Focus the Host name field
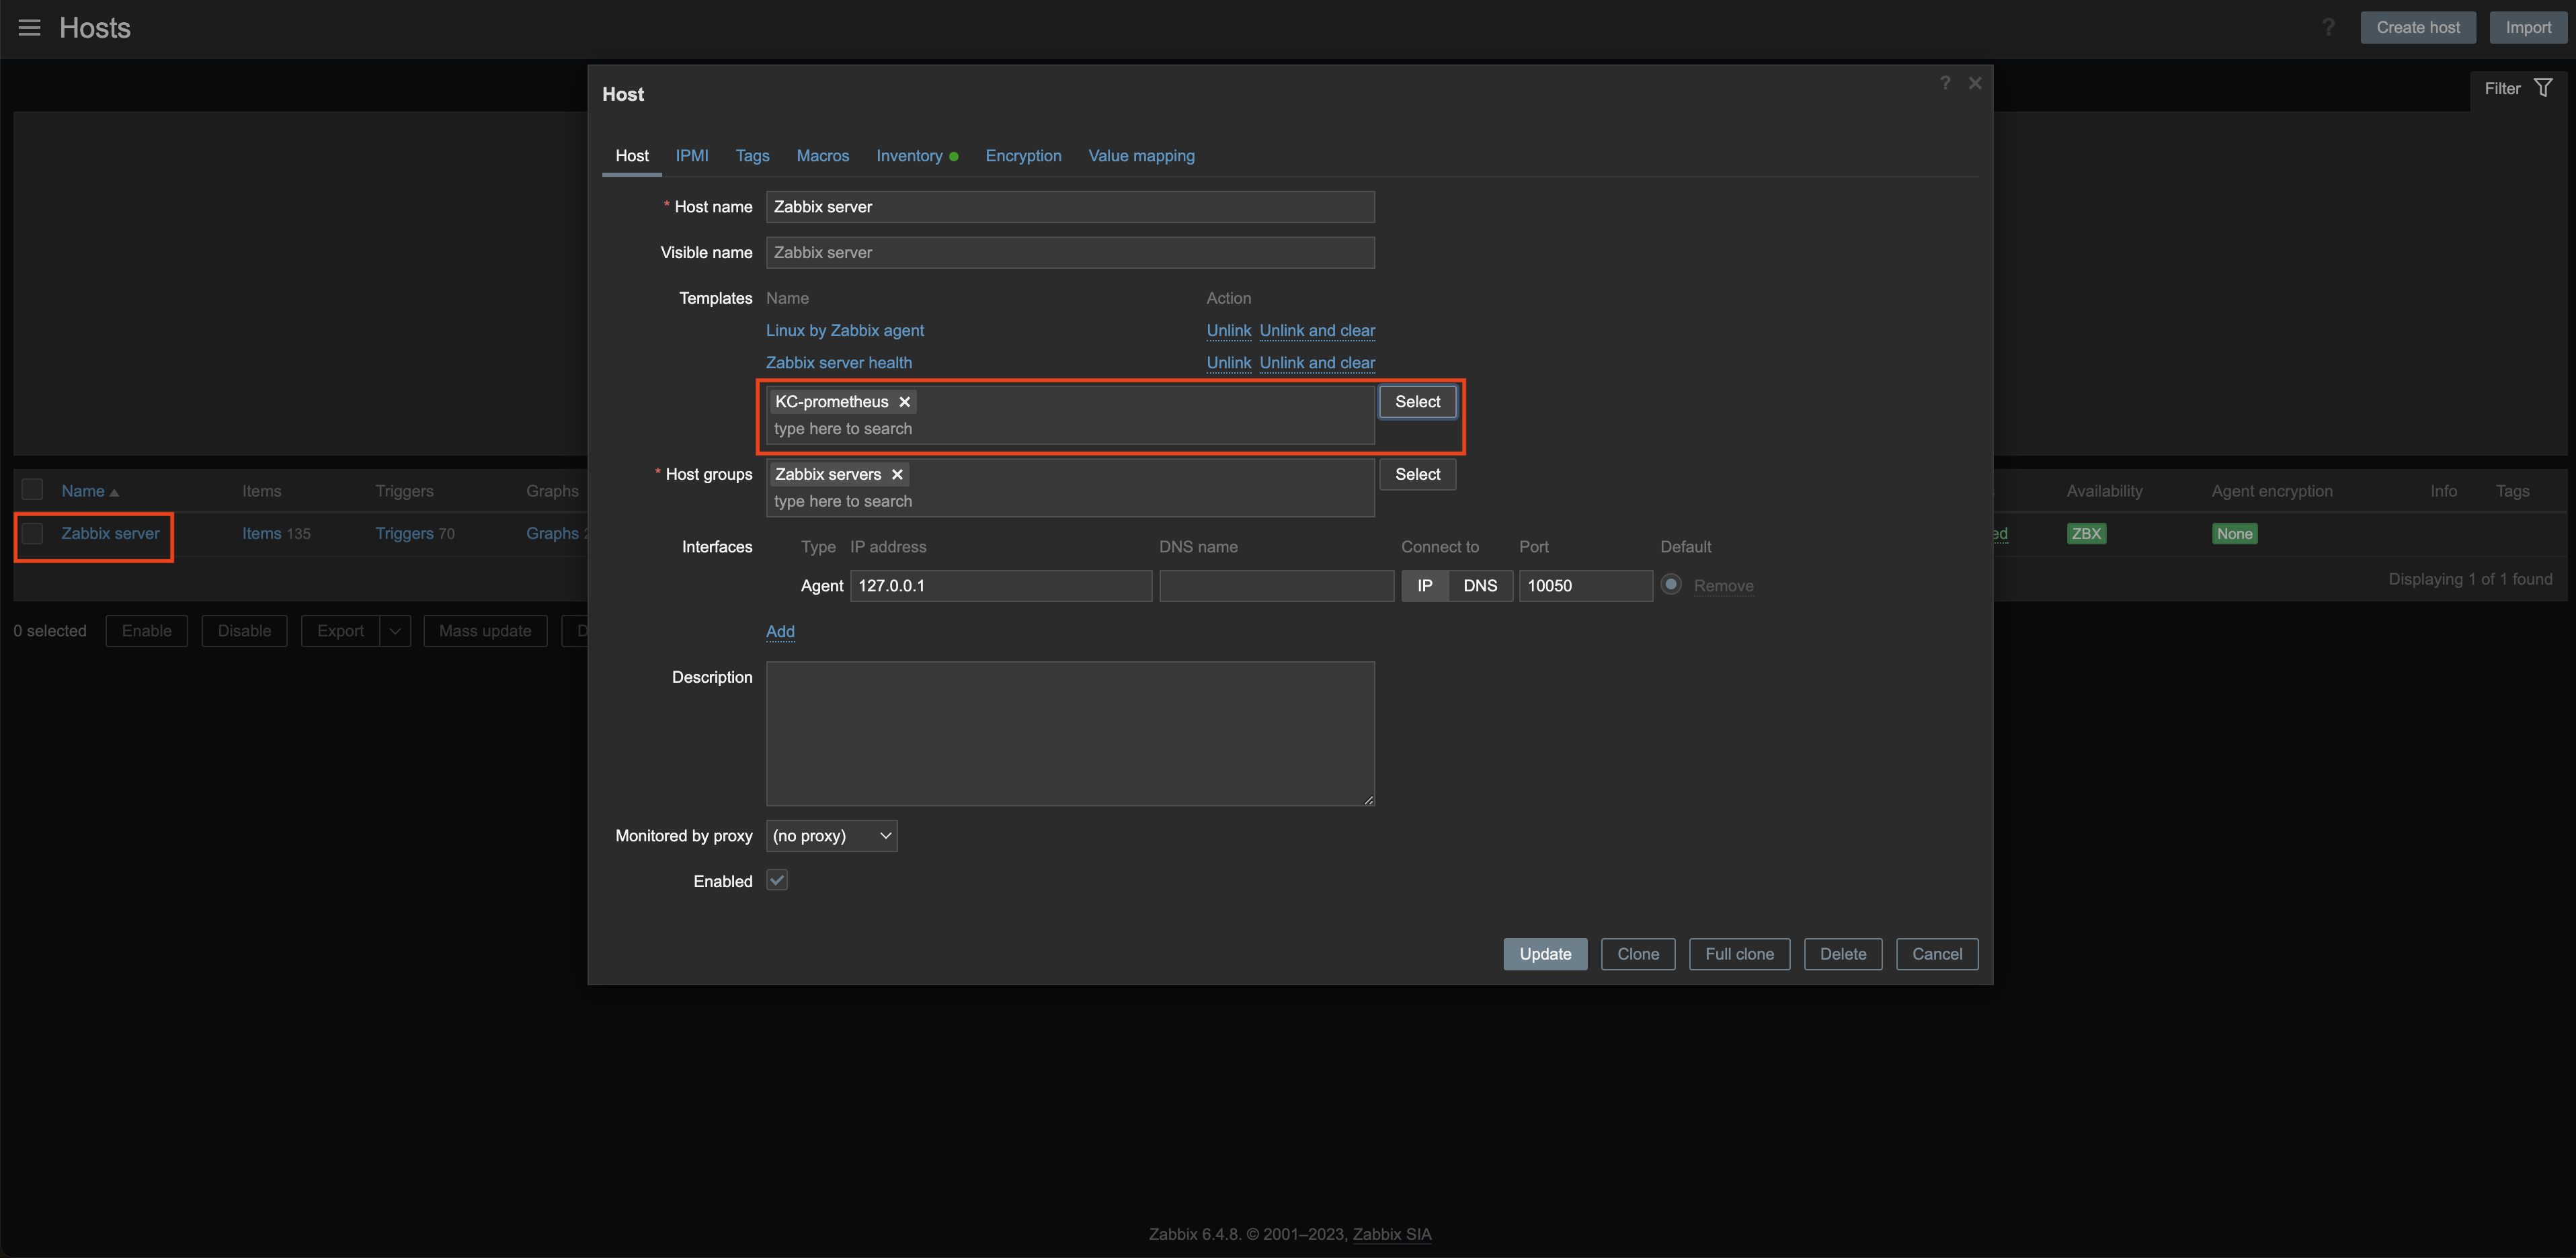Screen dimensions: 2576x1258 coord(1070,207)
